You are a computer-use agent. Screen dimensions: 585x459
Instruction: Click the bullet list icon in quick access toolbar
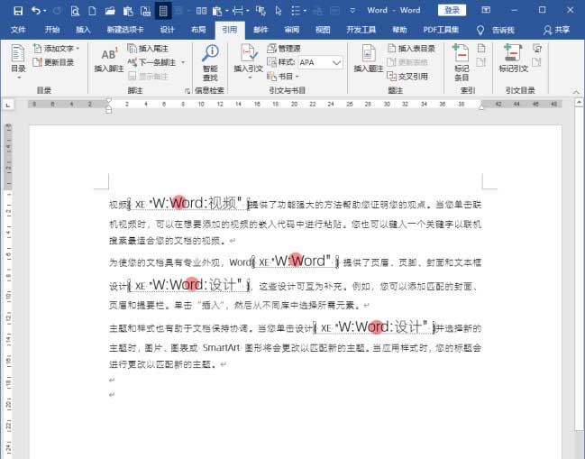coord(296,11)
